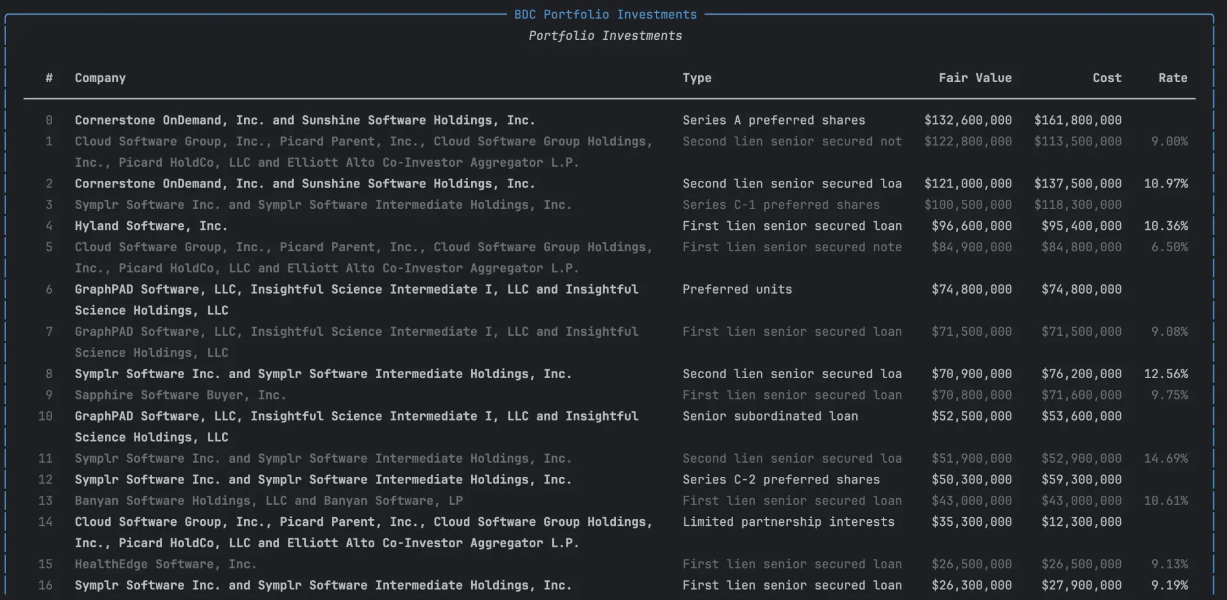Select the Sapphire Software Buyer, Inc. row
The image size is (1227, 600).
(180, 395)
